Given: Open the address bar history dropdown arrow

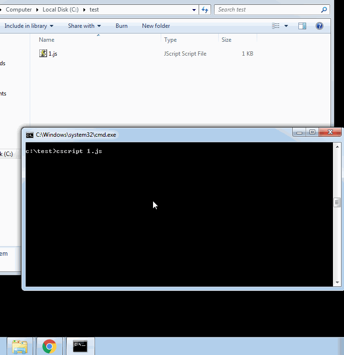Looking at the screenshot, I should (194, 10).
